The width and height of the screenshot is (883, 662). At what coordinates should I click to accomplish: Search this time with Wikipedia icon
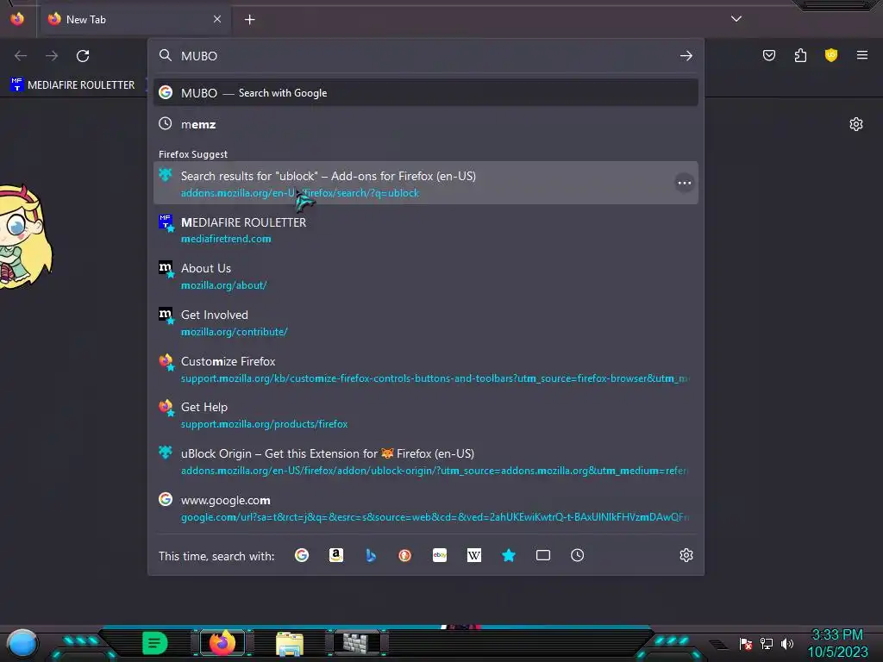point(474,556)
